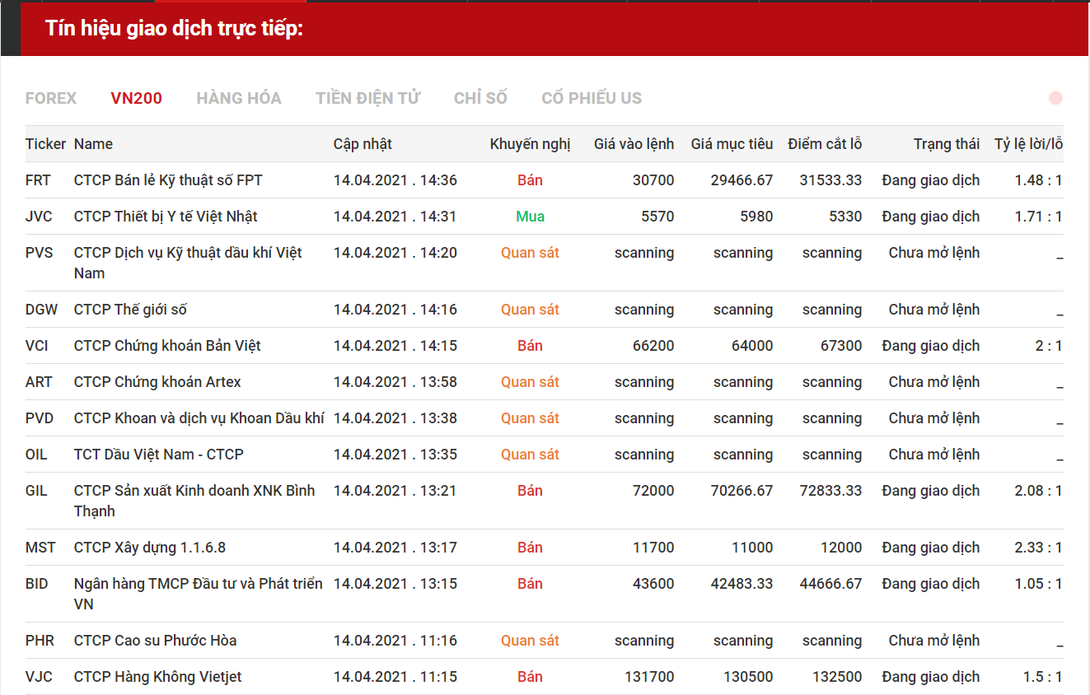The height and width of the screenshot is (695, 1090).
Task: Select the PHR ticker
Action: coord(39,641)
